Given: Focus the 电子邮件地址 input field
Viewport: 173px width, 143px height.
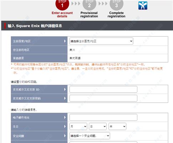Looking at the screenshot, I should tap(103, 117).
